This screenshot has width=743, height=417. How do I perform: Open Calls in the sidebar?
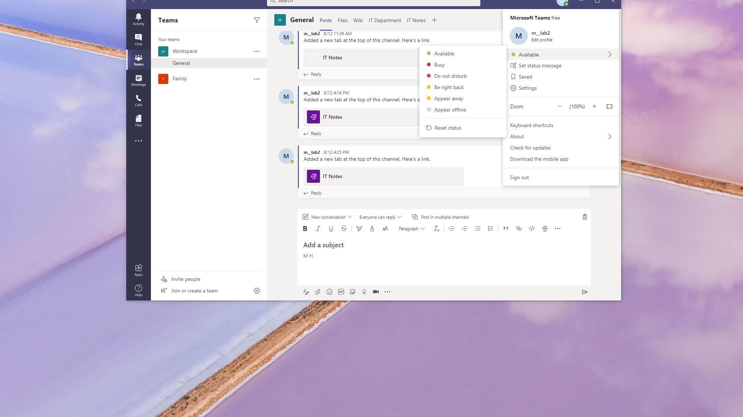coord(138,100)
